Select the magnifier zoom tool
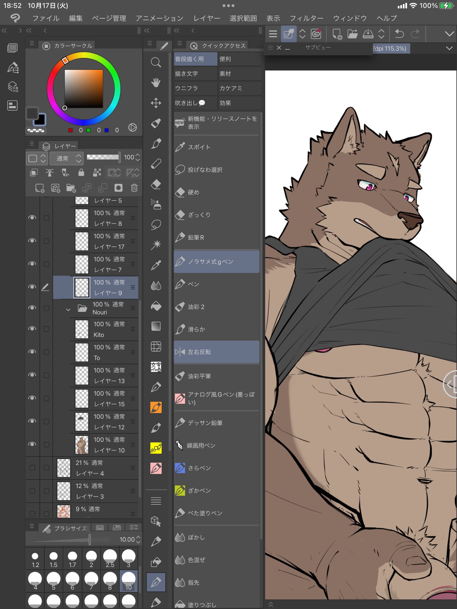The width and height of the screenshot is (457, 609). [156, 62]
